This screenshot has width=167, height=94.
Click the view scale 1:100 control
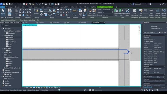[x=26, y=88]
